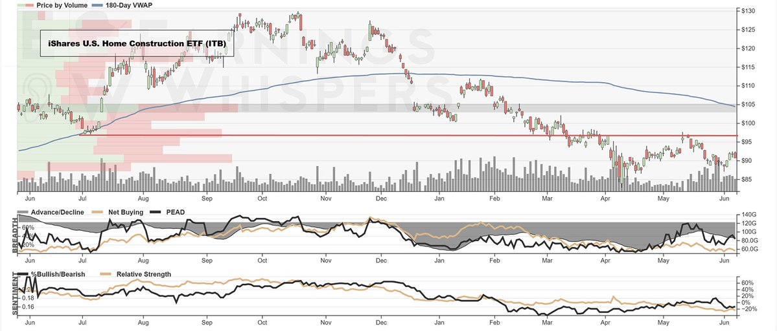
Task: Toggle the Relative Strength legend entry
Action: point(136,273)
